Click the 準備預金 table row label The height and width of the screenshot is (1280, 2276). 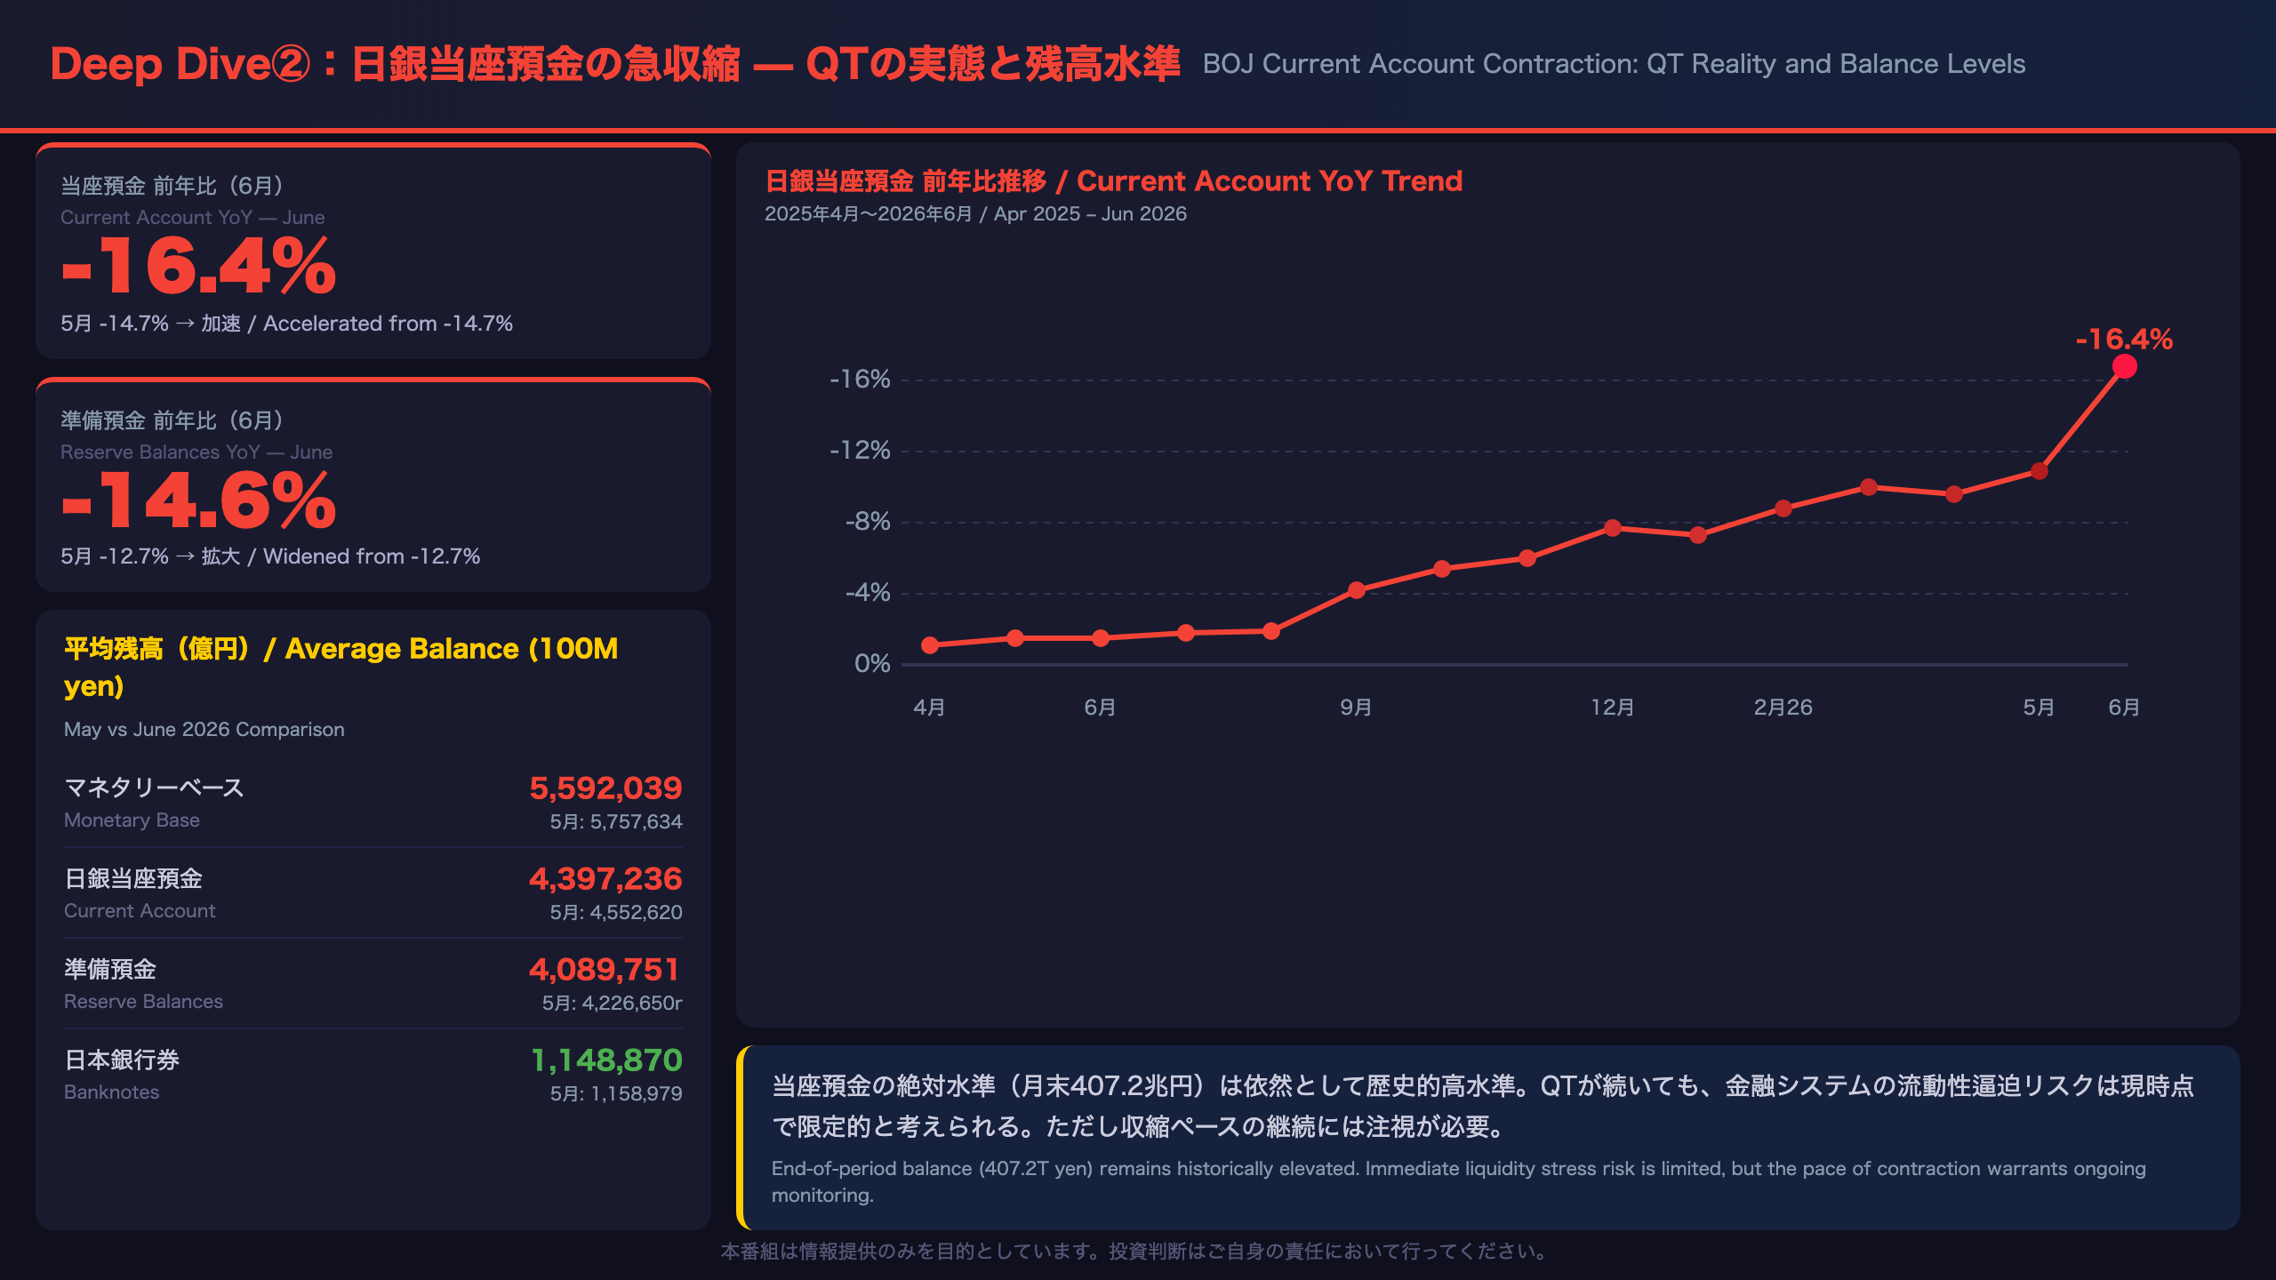pos(110,969)
